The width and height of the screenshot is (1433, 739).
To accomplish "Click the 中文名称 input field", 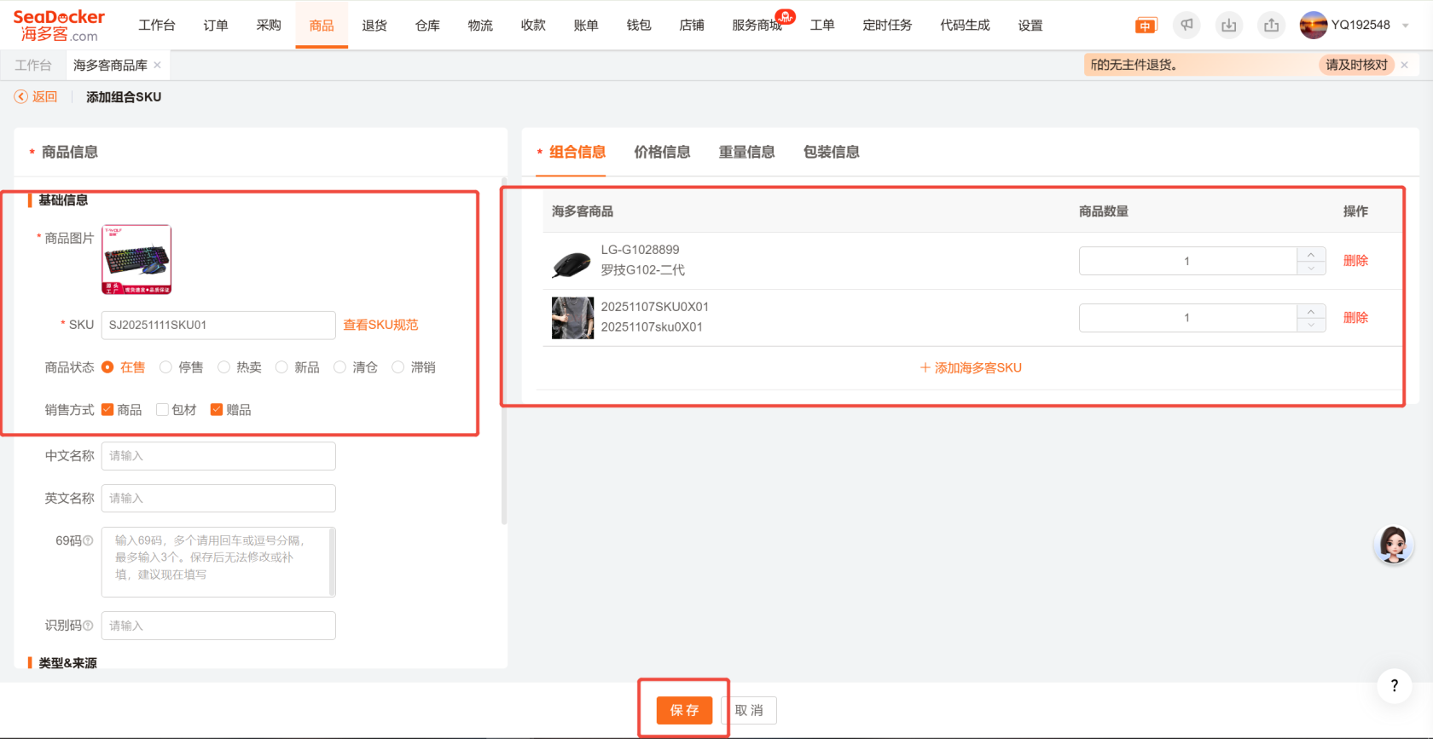I will pos(218,456).
